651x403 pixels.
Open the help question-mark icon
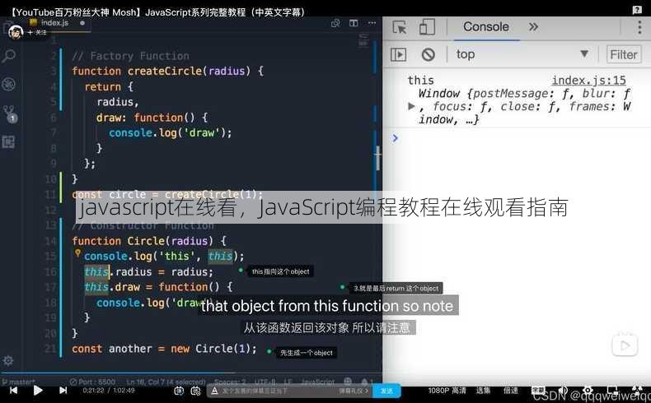637,11
